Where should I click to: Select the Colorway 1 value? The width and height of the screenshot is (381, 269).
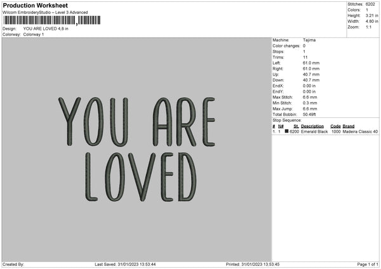(x=34, y=34)
